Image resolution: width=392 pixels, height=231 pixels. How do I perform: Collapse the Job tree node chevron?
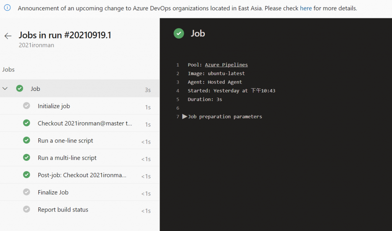click(5, 89)
